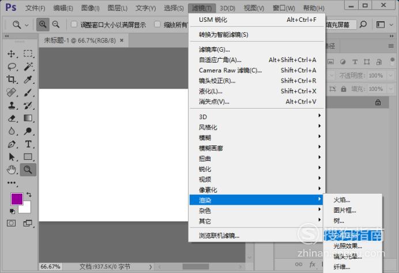The image size is (399, 273).
Task: Select the Move tool
Action: pyautogui.click(x=11, y=54)
